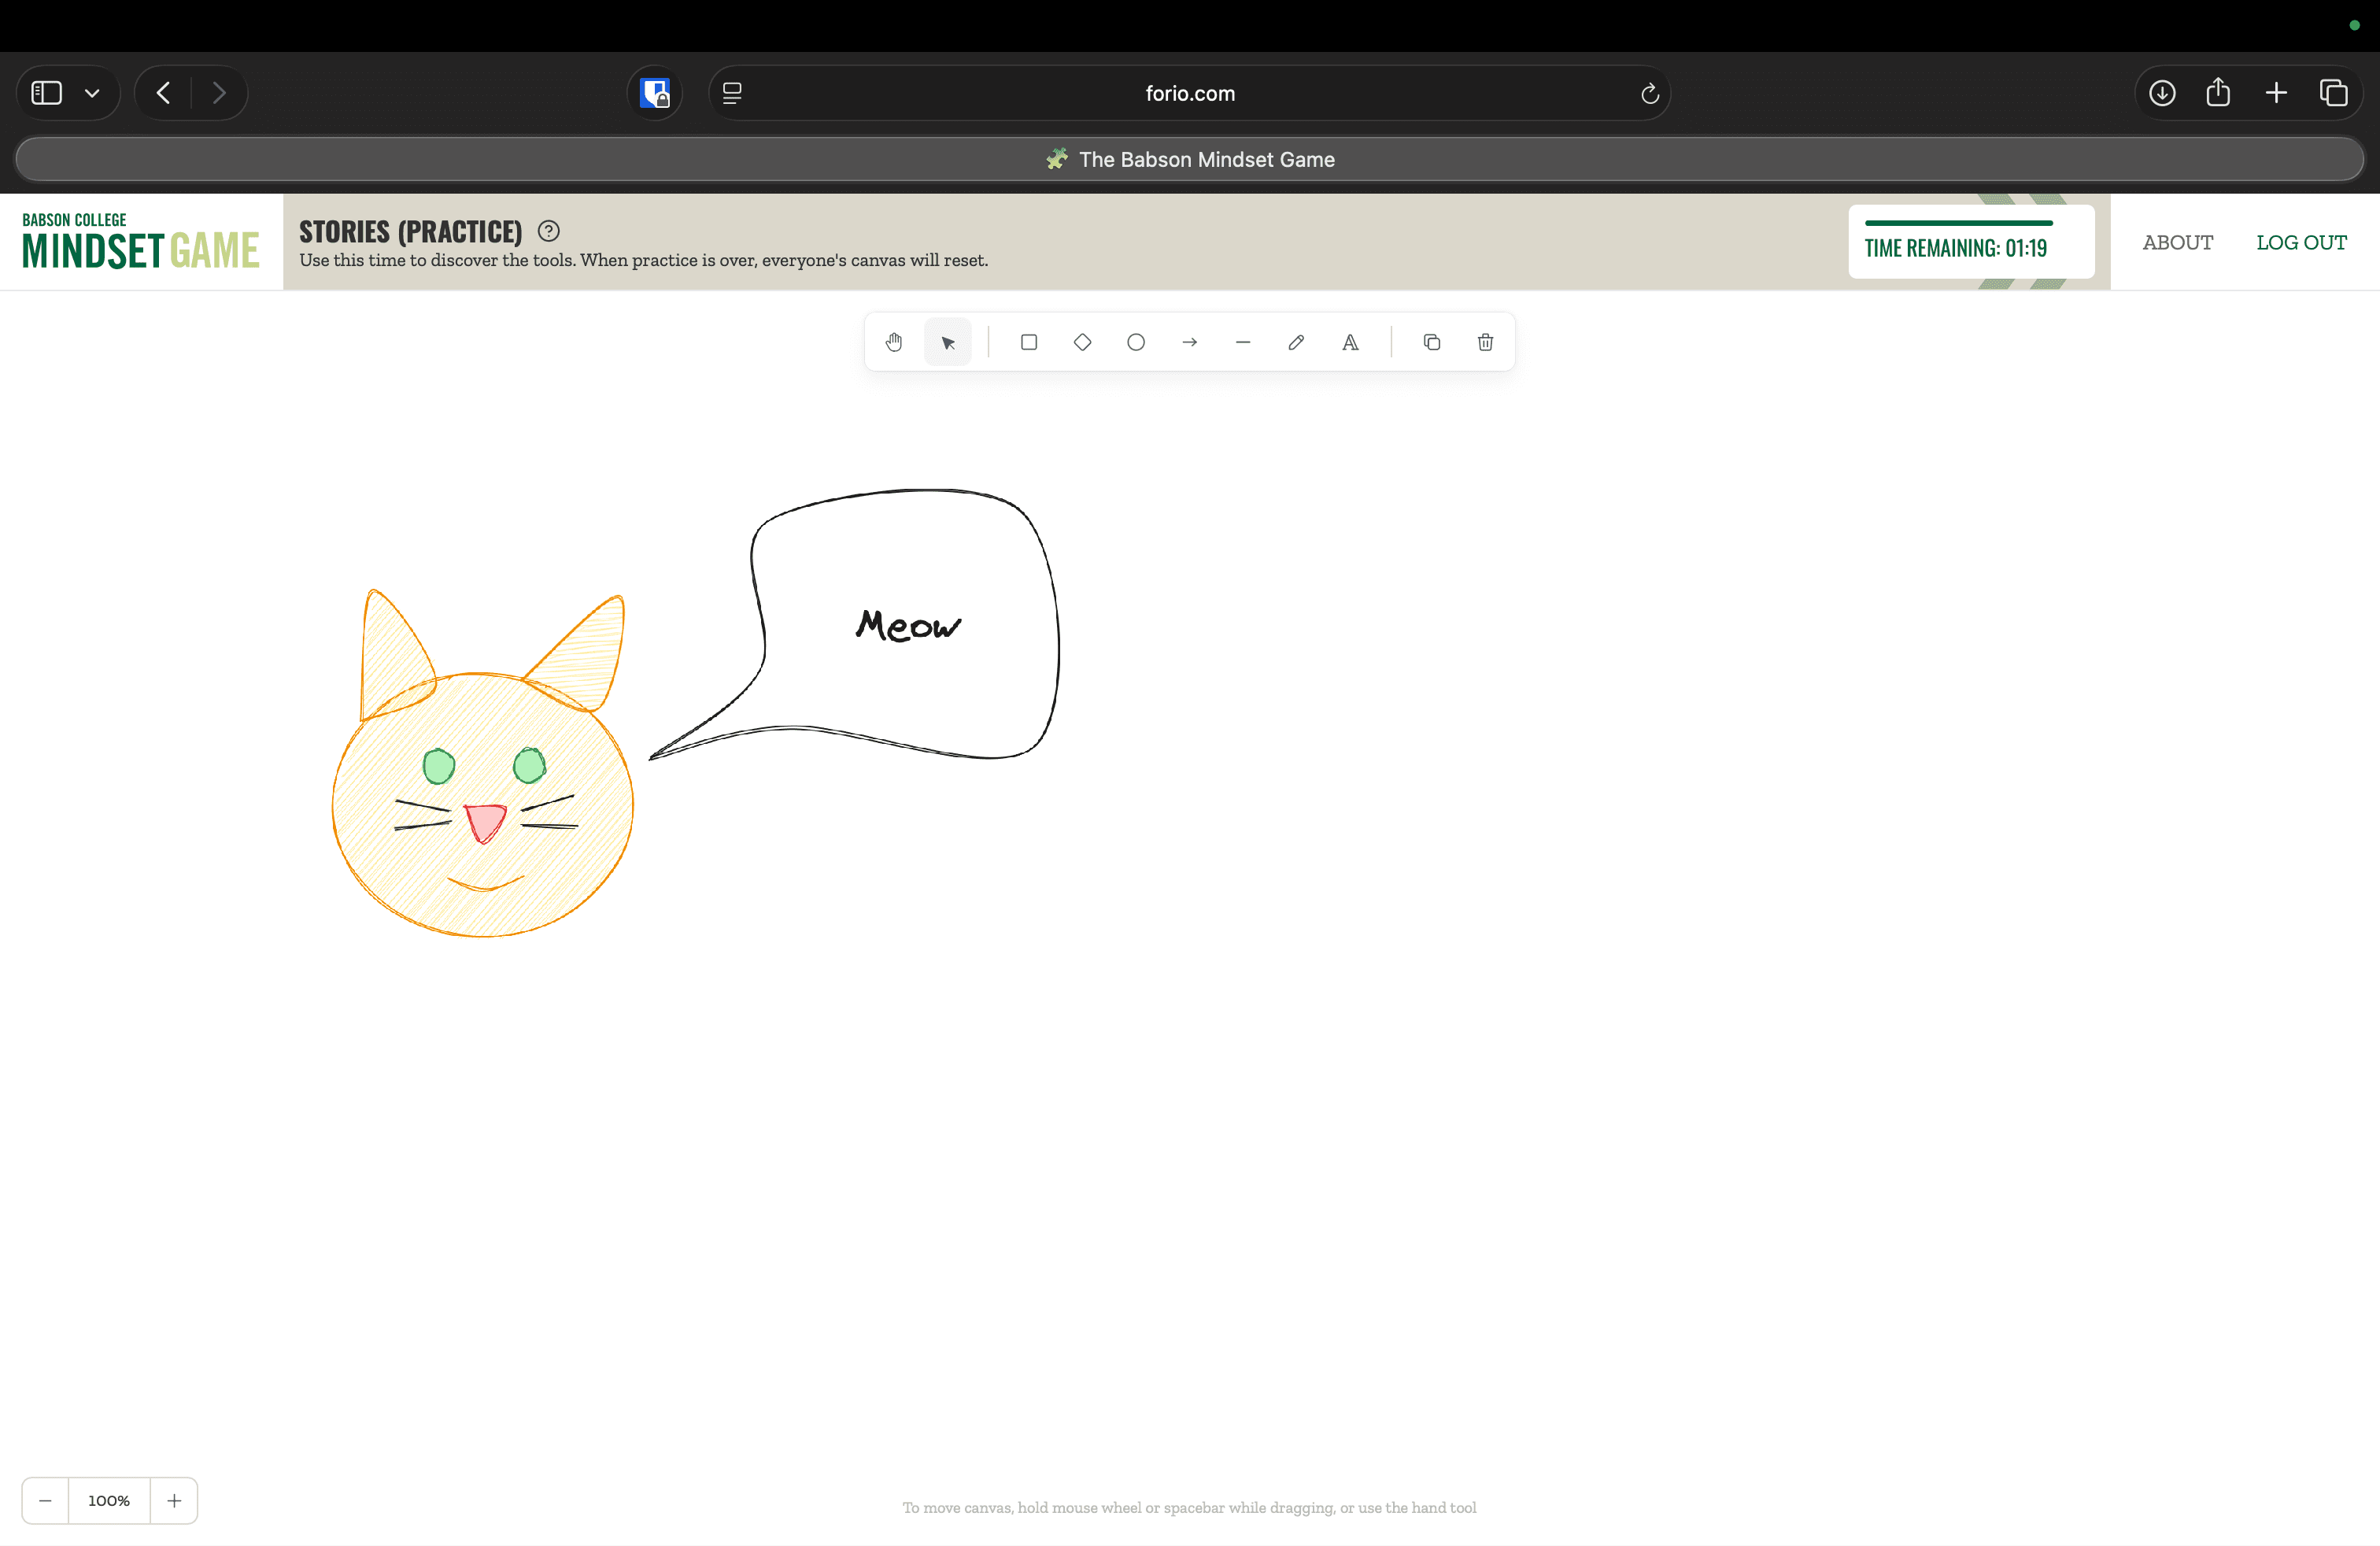
Task: Click the forio.com address bar
Action: [1189, 93]
